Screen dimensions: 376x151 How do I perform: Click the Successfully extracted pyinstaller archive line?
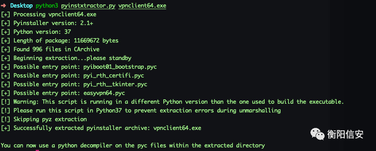click(101, 128)
